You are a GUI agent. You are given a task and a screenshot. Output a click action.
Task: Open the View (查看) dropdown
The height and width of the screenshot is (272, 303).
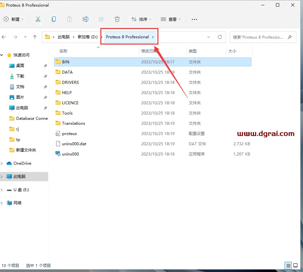pyautogui.click(x=171, y=19)
